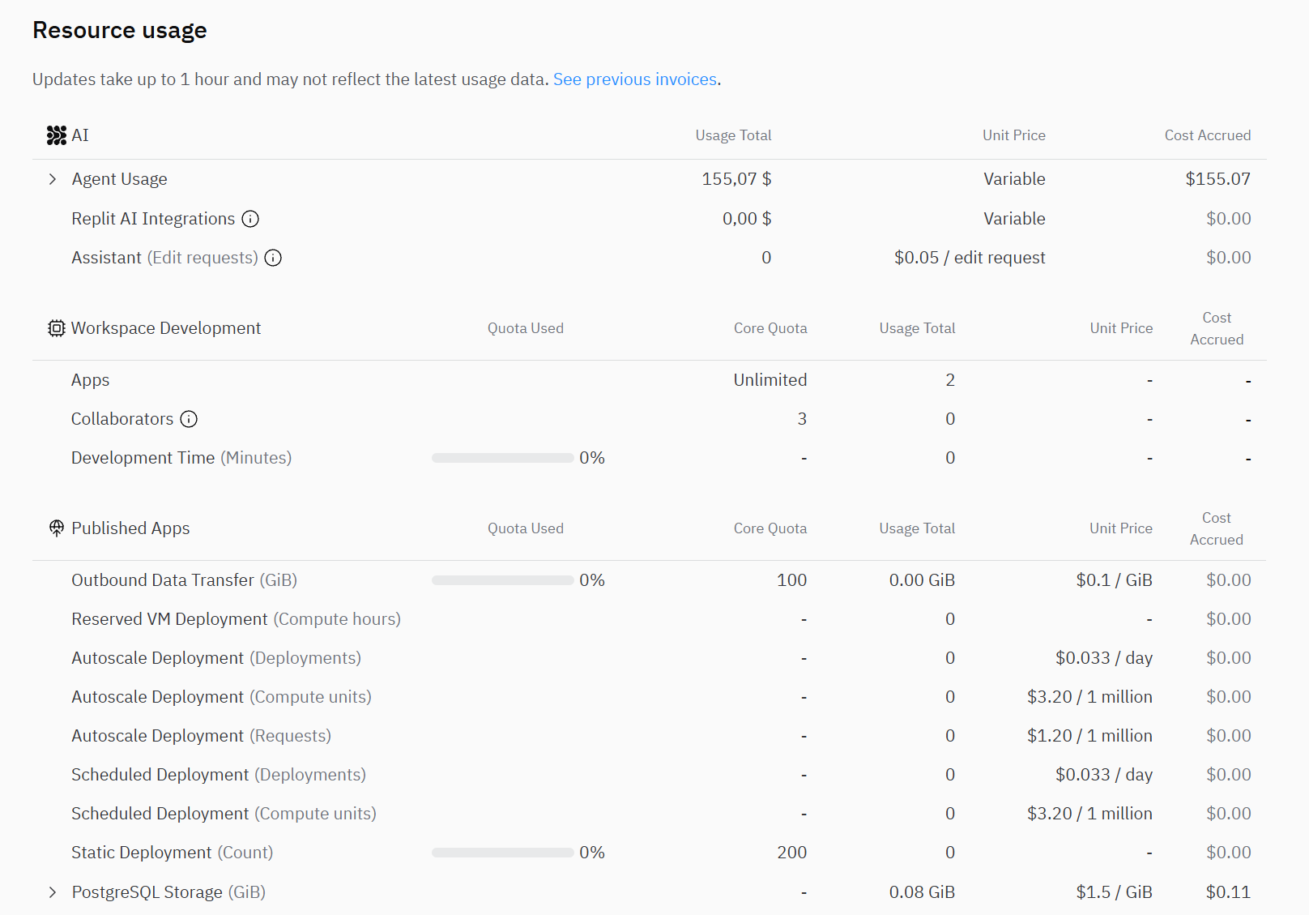Click the AI section sparkle icon
Image resolution: width=1309 pixels, height=915 pixels.
tap(56, 135)
